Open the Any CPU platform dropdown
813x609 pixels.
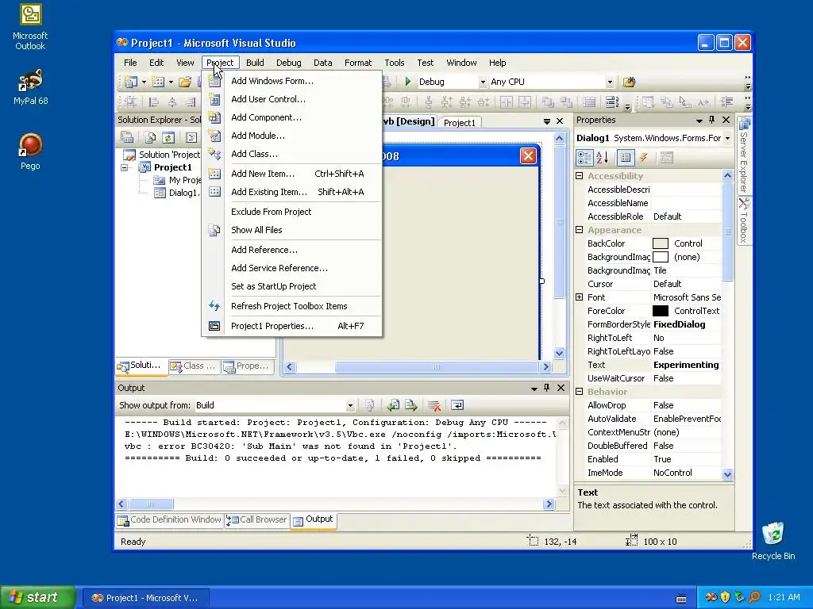pos(610,82)
